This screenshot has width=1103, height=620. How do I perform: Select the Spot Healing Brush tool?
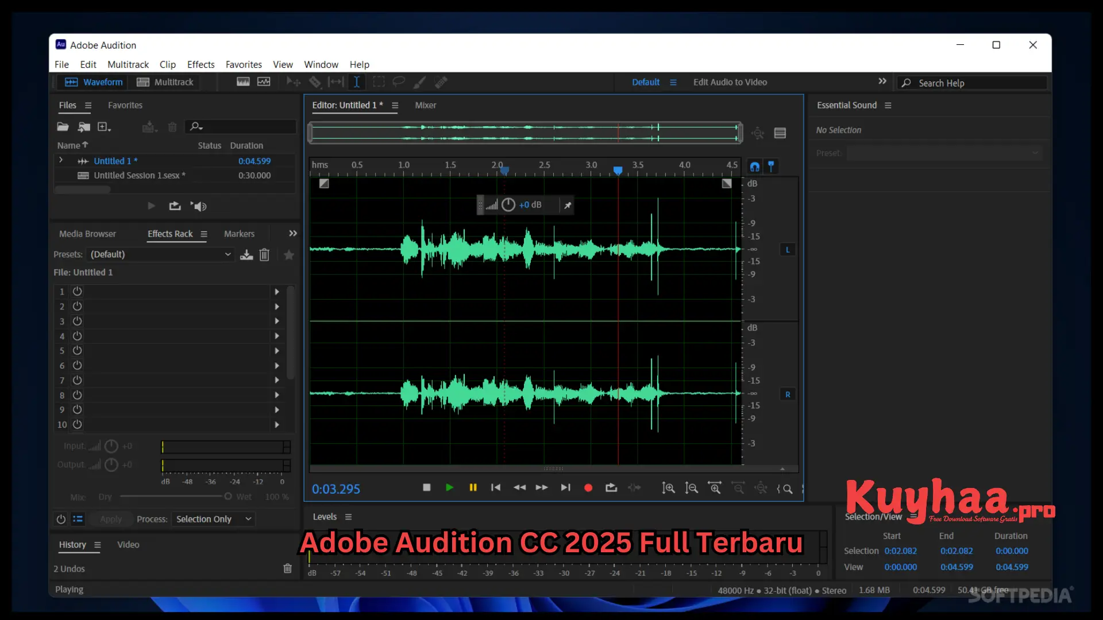click(x=441, y=82)
